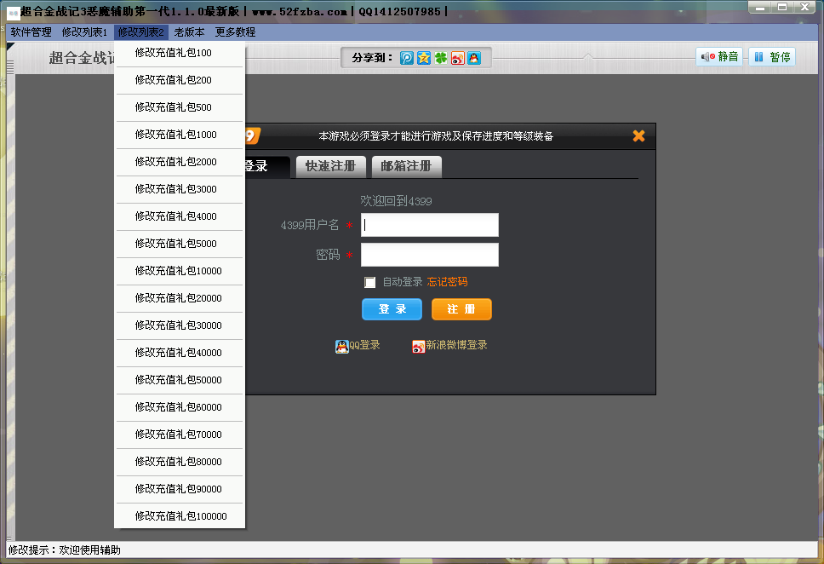Enable the 自动登录 checkbox
The image size is (824, 564).
(370, 283)
